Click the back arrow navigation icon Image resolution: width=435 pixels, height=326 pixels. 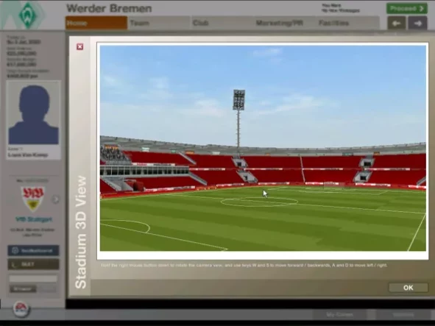pos(397,24)
